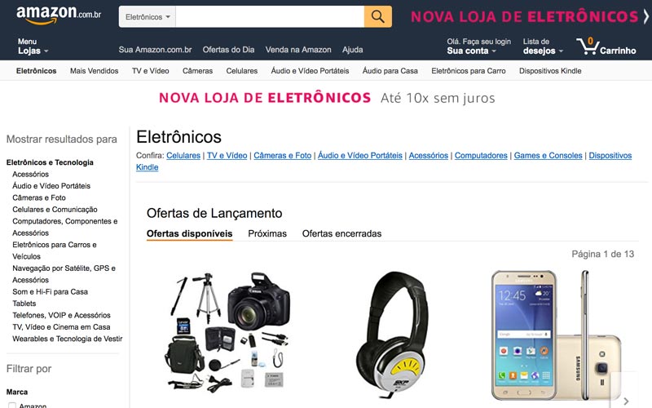Viewport: 652px width, 408px height.
Task: Click into the search text field
Action: (x=270, y=16)
